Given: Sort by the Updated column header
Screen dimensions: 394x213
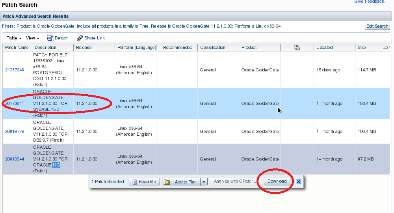Looking at the screenshot, I should pos(324,47).
